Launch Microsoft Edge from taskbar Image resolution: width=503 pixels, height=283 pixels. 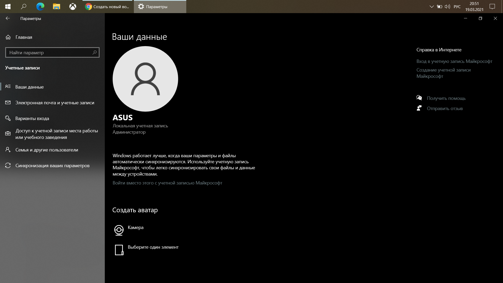pos(40,7)
